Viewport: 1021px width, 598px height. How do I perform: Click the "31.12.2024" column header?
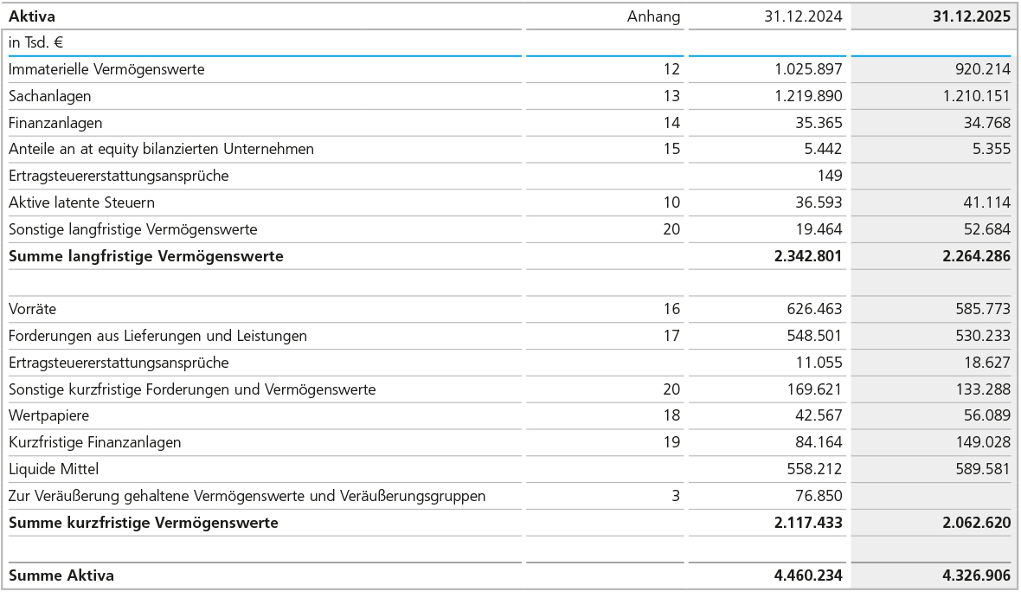[x=802, y=16]
